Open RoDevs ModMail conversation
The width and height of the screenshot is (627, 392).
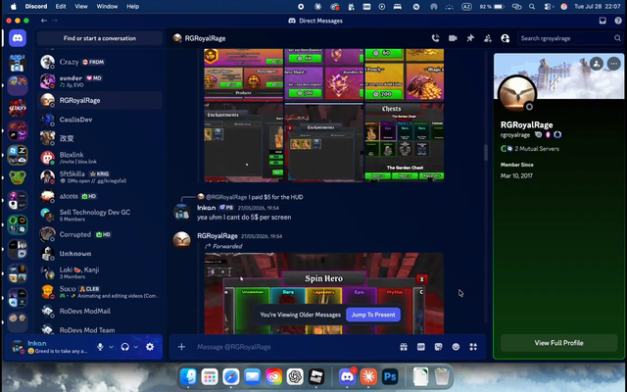(100, 312)
